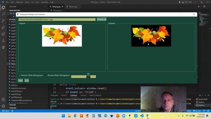Close the terminal panel
The height and width of the screenshot is (119, 211).
(208, 96)
